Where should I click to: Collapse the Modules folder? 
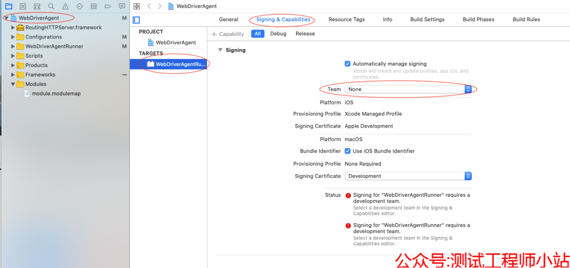click(13, 84)
